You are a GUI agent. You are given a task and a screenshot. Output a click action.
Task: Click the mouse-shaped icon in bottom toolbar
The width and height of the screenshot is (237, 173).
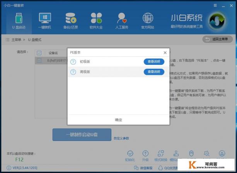[191, 153]
